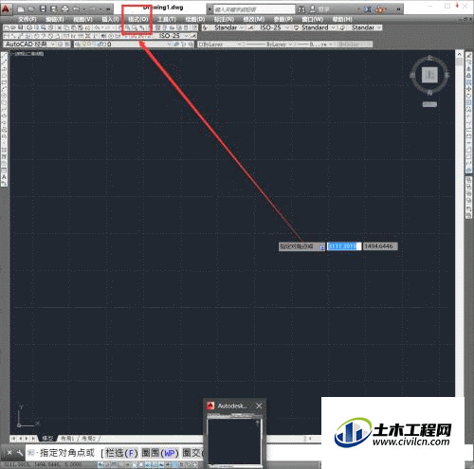Open the 工具(T) menu
Screen dimensions: 474x469
point(167,20)
